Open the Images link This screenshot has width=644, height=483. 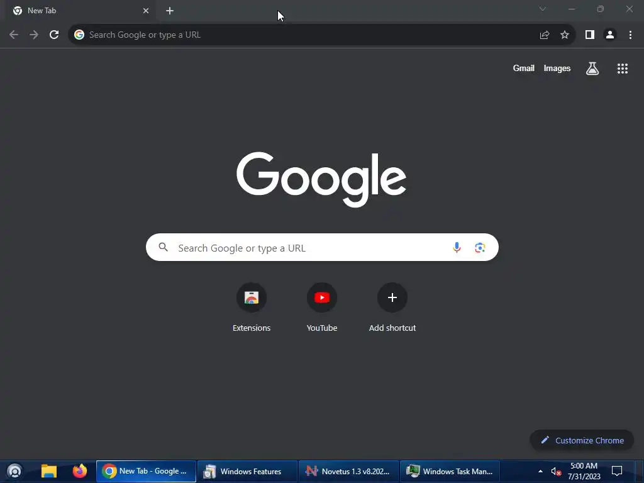point(557,69)
